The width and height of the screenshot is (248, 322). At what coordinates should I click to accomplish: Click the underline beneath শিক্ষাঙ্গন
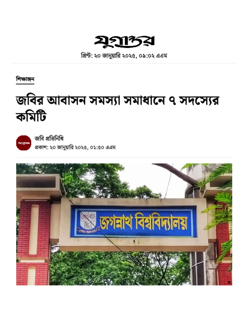[25, 84]
